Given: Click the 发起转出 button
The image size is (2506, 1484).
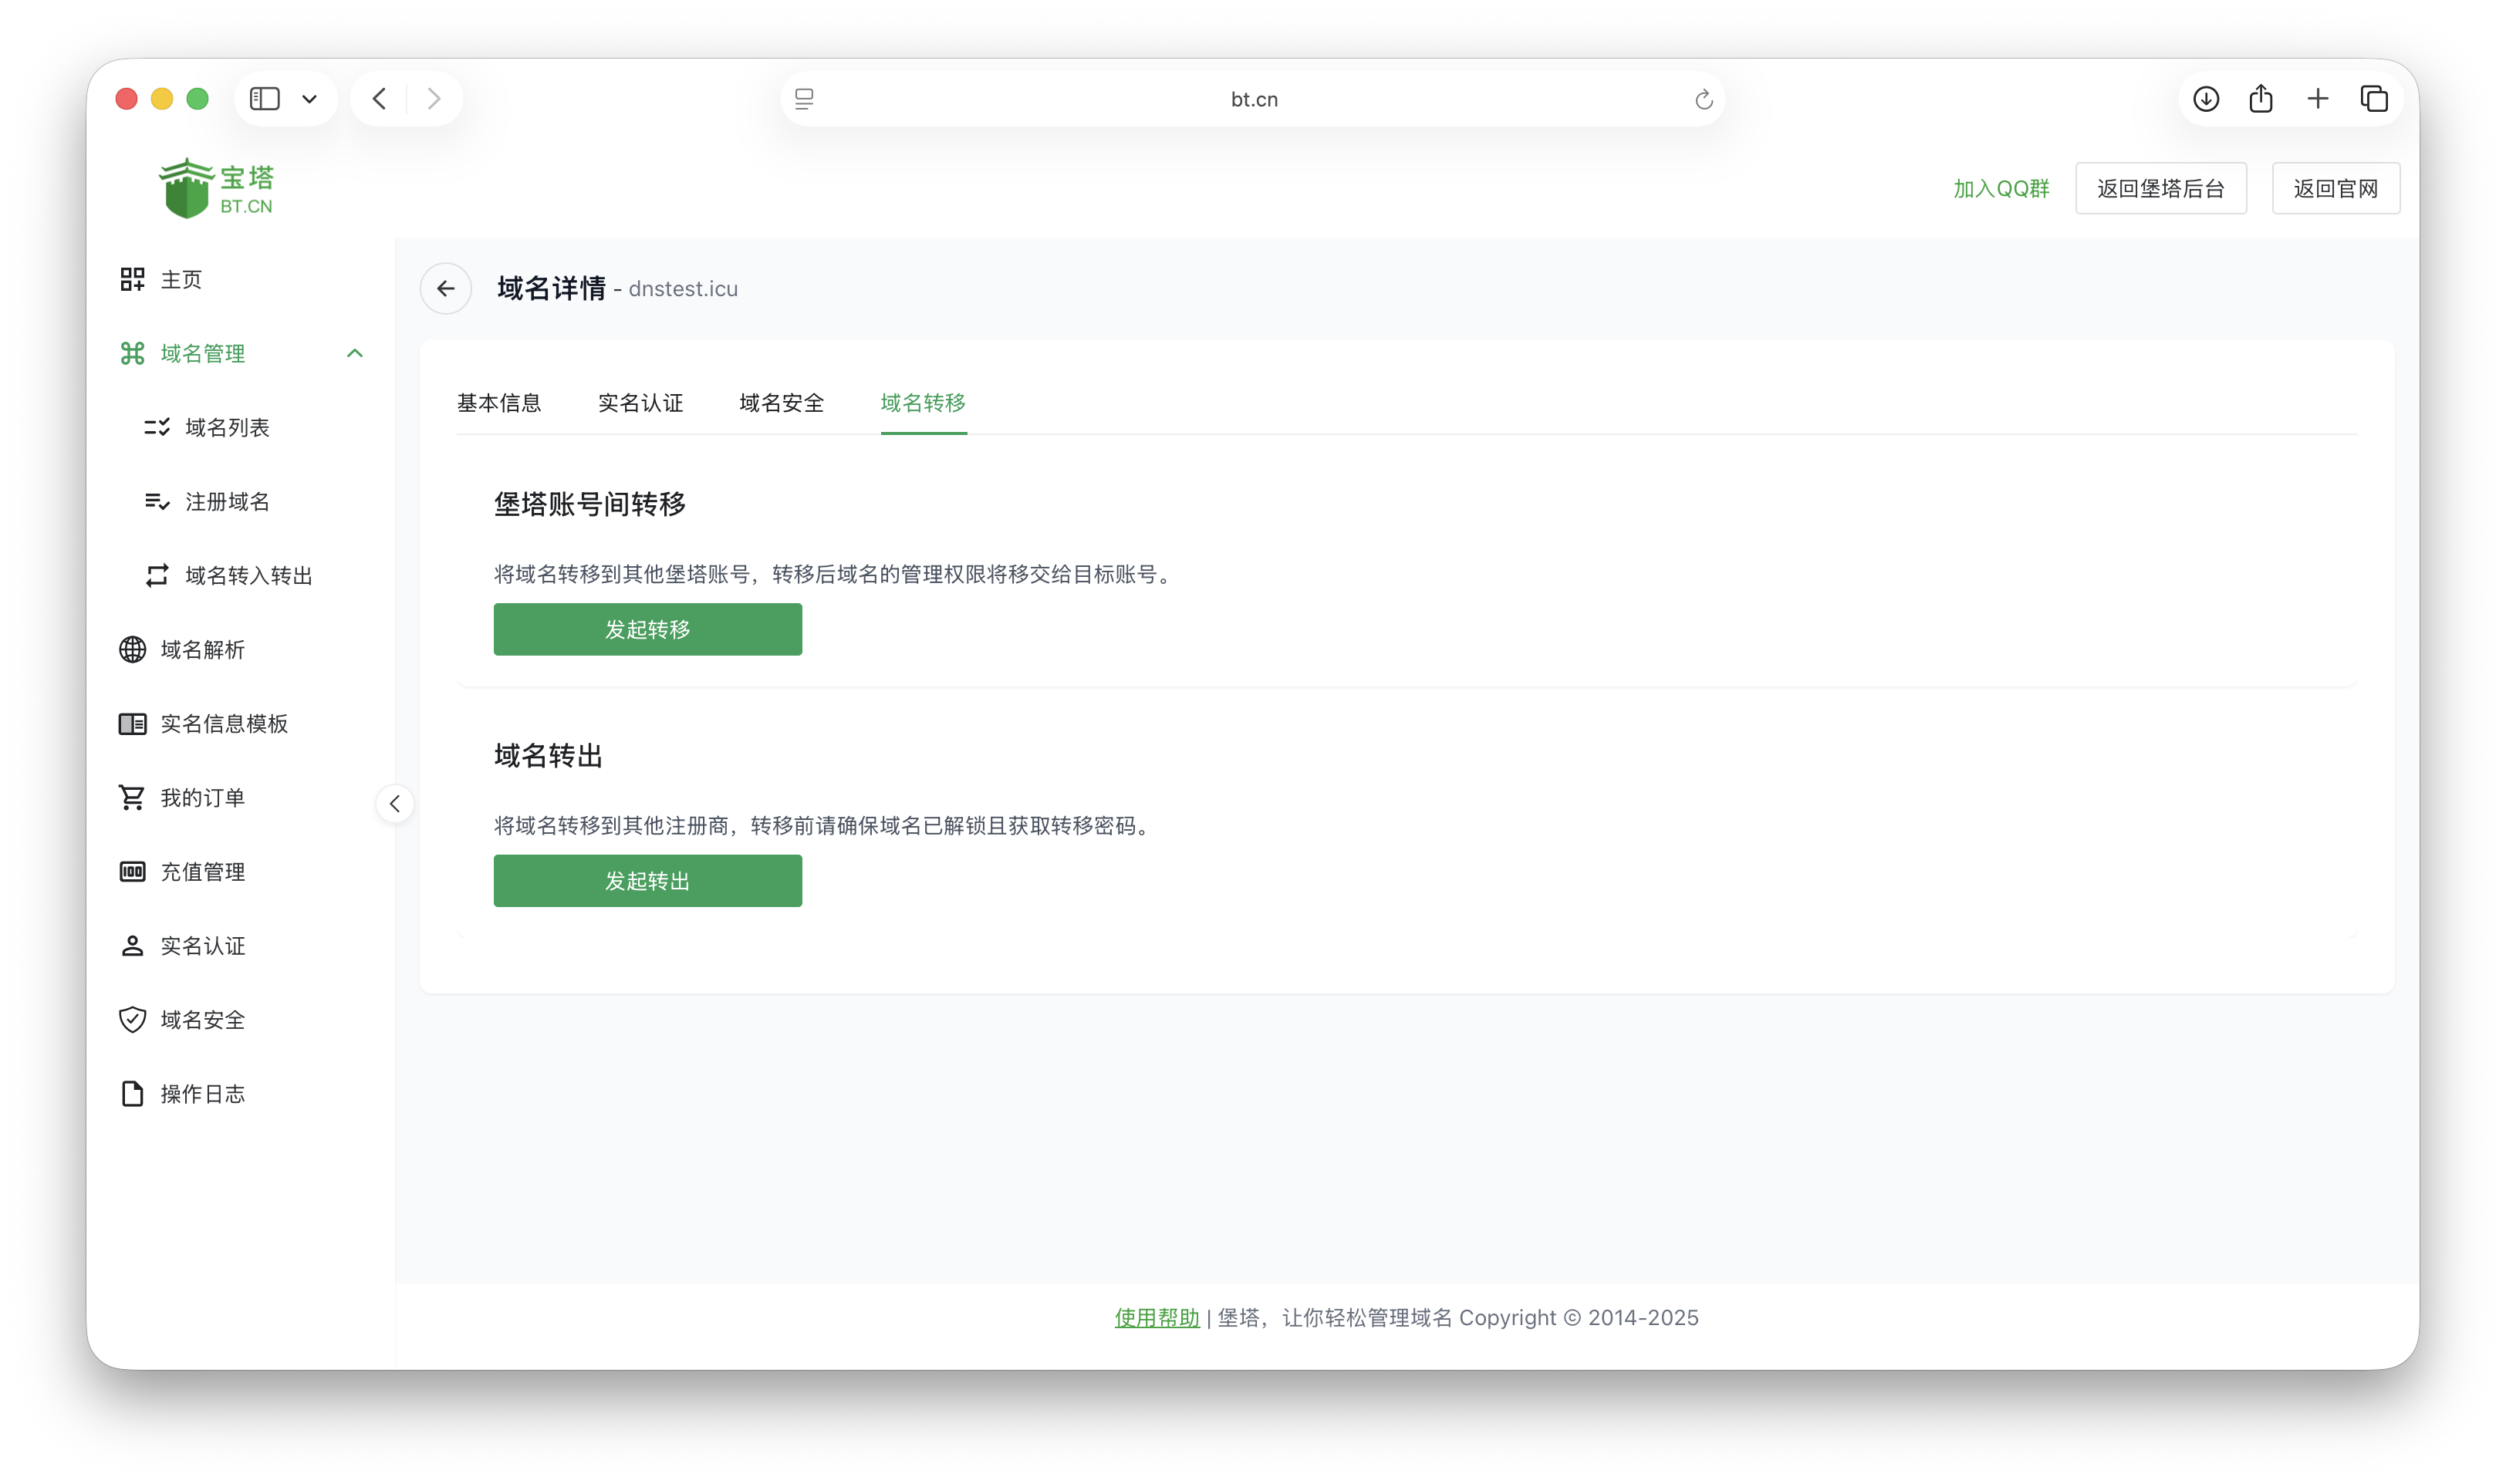Looking at the screenshot, I should [x=647, y=881].
